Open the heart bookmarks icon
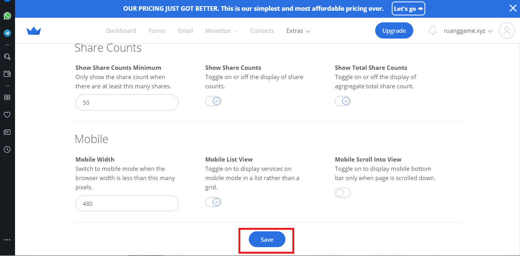This screenshot has height=256, width=520. tap(7, 115)
